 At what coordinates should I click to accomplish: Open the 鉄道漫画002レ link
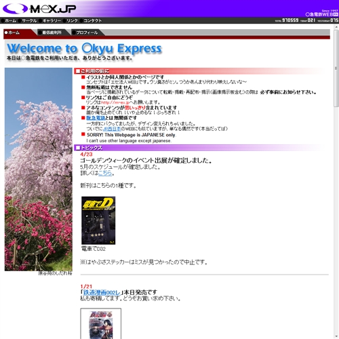[102, 292]
